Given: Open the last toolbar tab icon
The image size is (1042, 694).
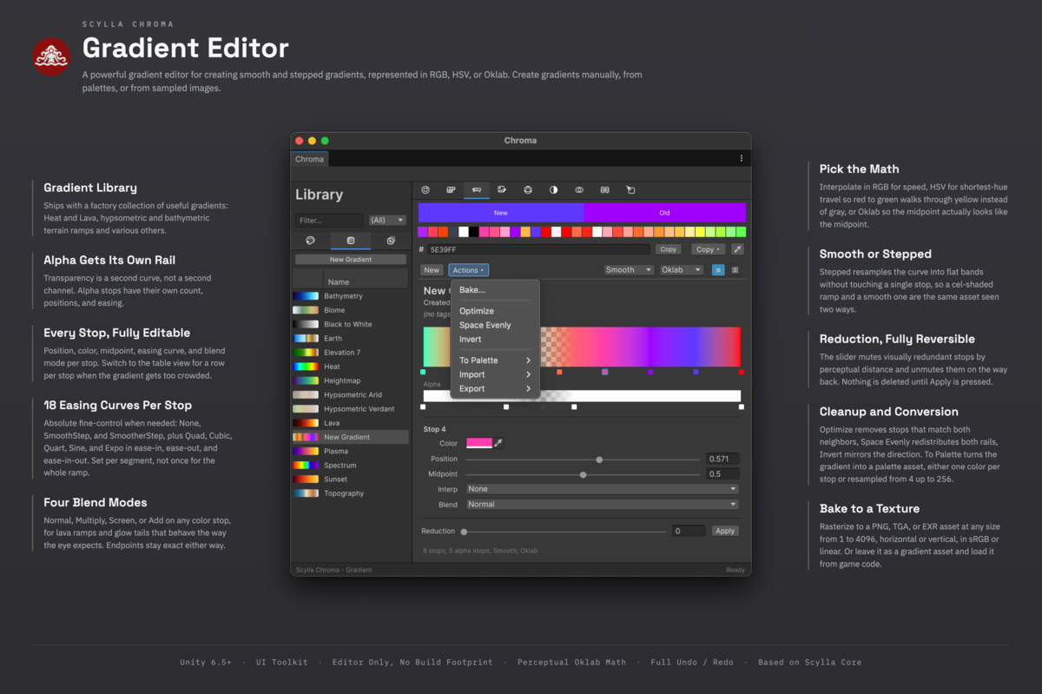Looking at the screenshot, I should pos(630,189).
